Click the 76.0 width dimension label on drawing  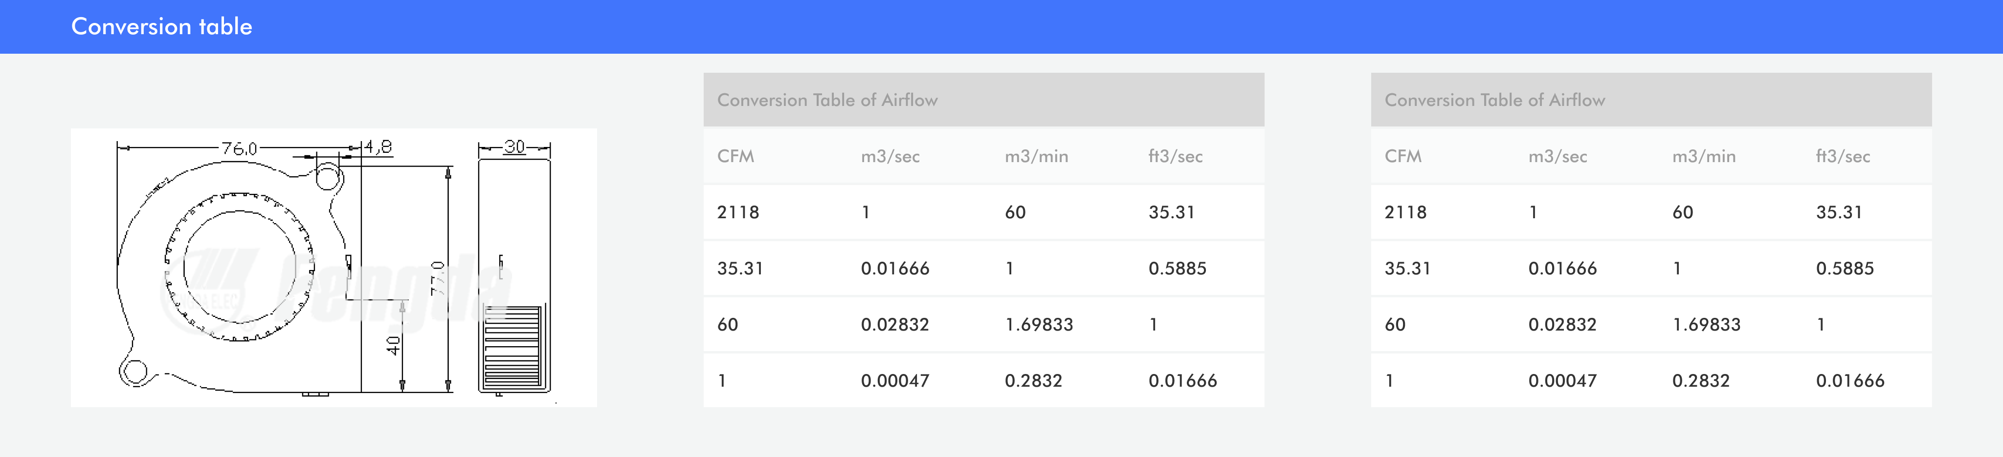[x=239, y=148]
